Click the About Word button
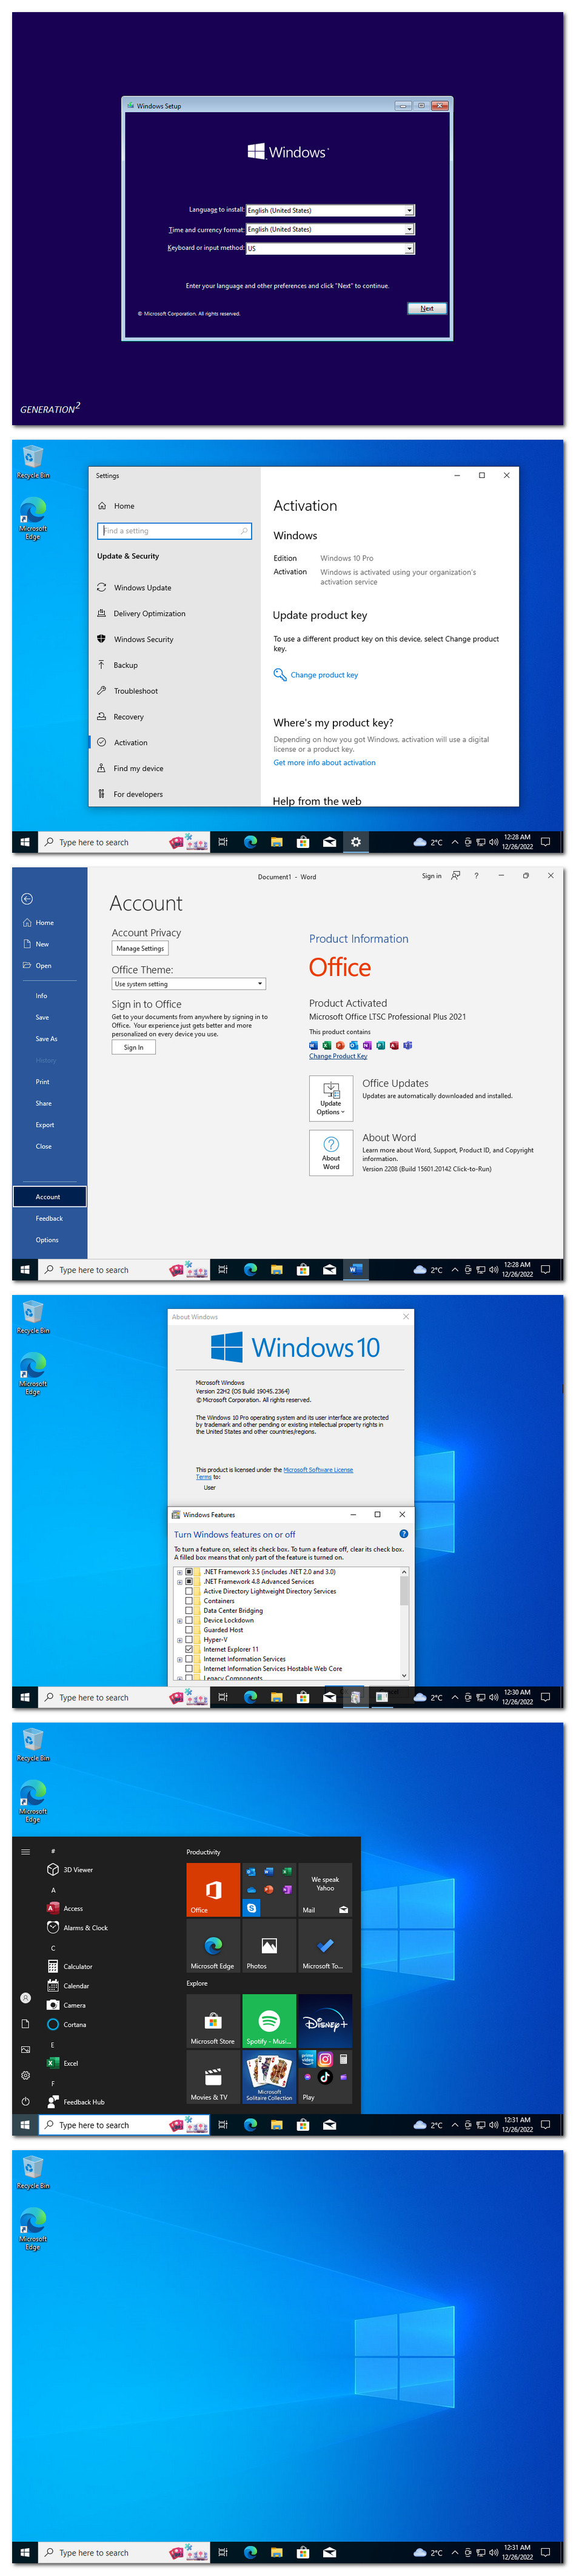 331,1152
